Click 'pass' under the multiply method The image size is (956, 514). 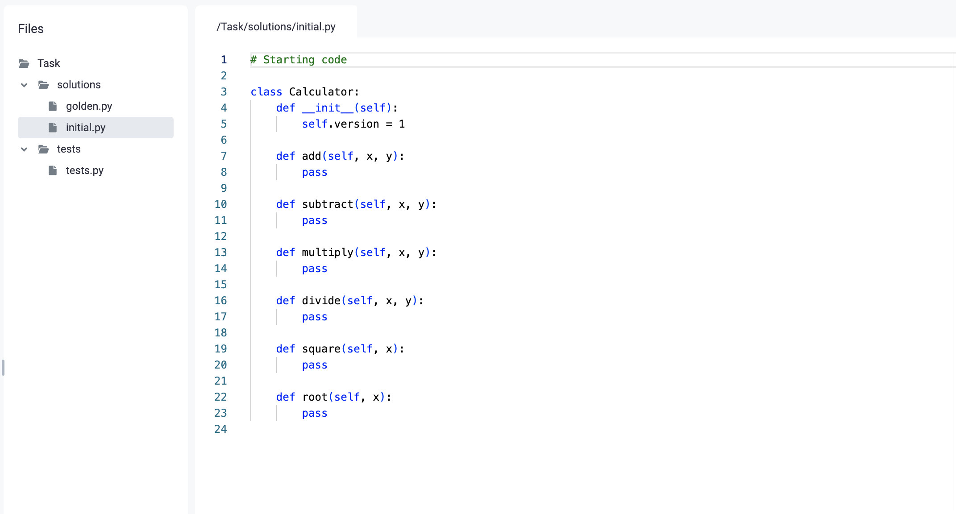[315, 269]
